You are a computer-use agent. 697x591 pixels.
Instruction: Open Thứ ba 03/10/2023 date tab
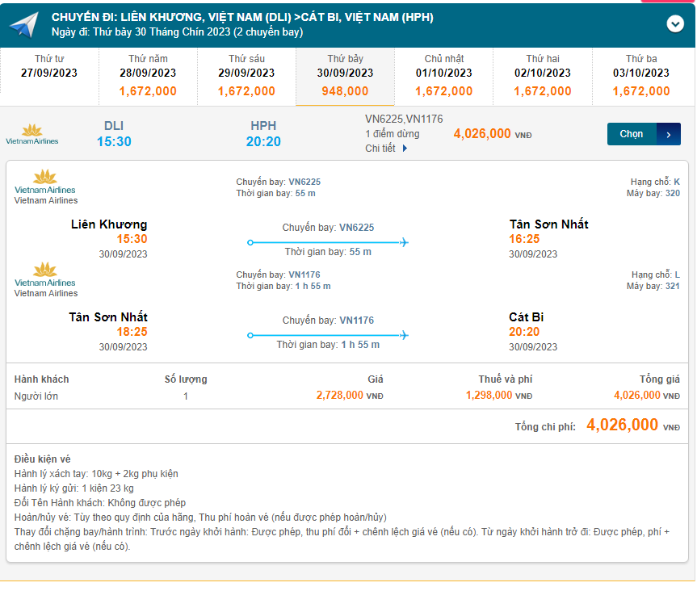point(641,77)
